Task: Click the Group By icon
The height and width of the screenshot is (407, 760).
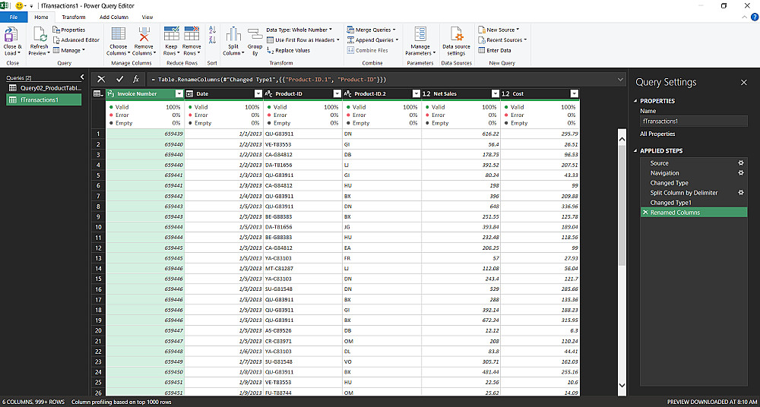Action: click(x=255, y=35)
